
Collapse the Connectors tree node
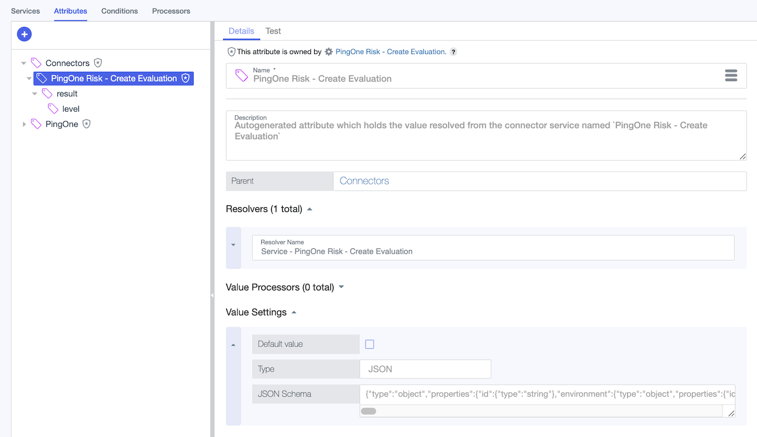point(23,63)
